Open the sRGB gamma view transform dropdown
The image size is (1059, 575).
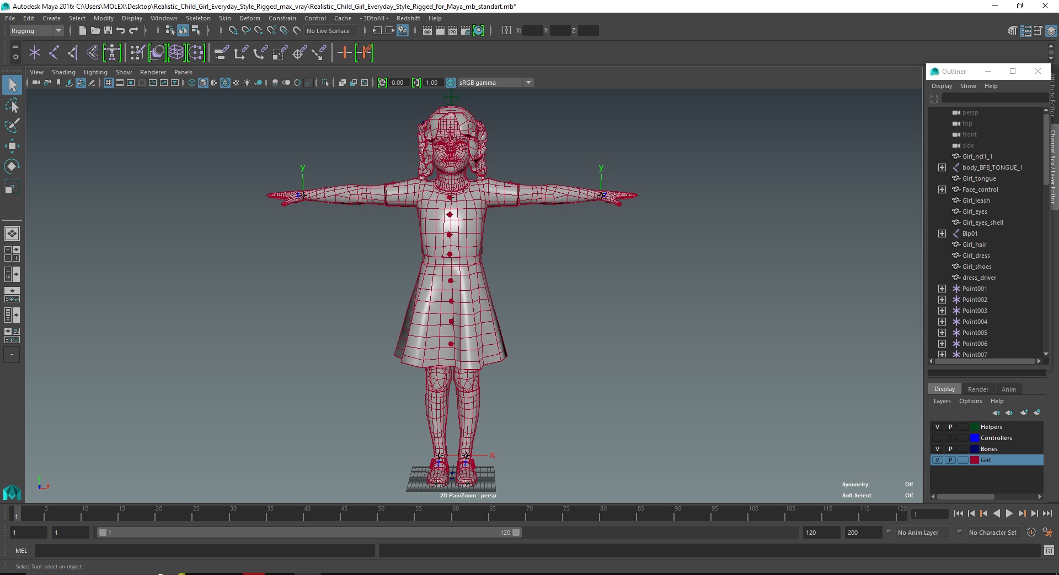point(496,83)
